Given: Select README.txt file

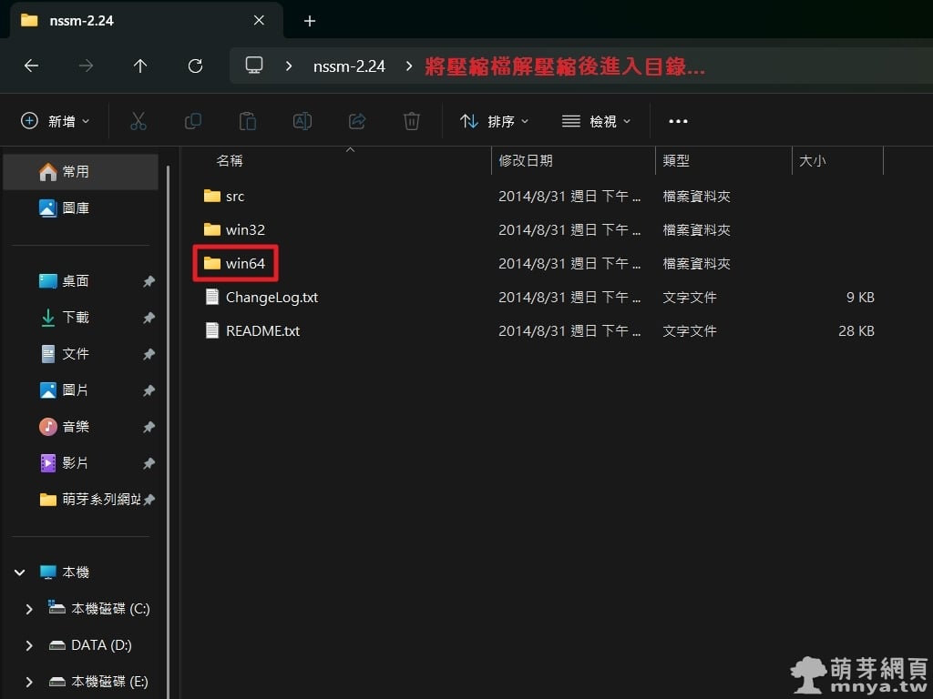Looking at the screenshot, I should click(x=261, y=331).
